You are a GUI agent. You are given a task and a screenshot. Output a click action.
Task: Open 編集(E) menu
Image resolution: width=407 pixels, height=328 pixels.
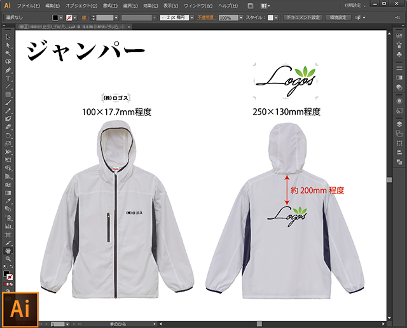(x=52, y=6)
